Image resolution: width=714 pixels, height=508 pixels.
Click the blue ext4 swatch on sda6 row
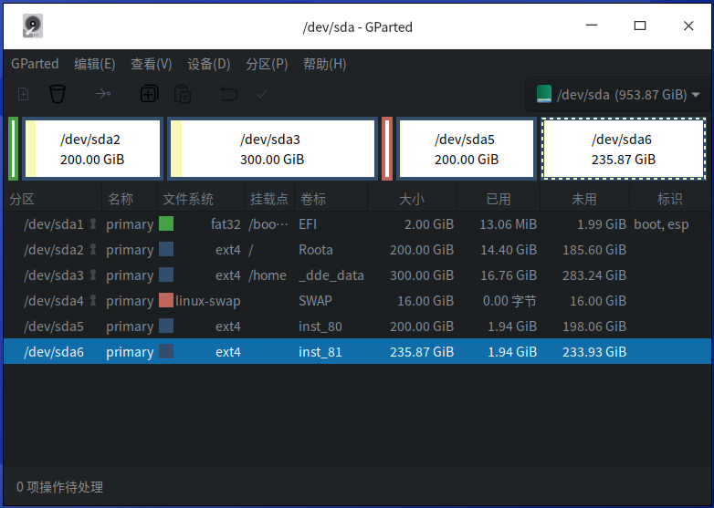click(166, 351)
